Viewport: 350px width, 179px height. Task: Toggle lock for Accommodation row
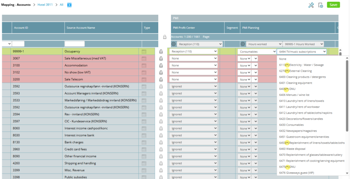161,66
